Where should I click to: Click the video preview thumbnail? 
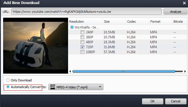36,46
